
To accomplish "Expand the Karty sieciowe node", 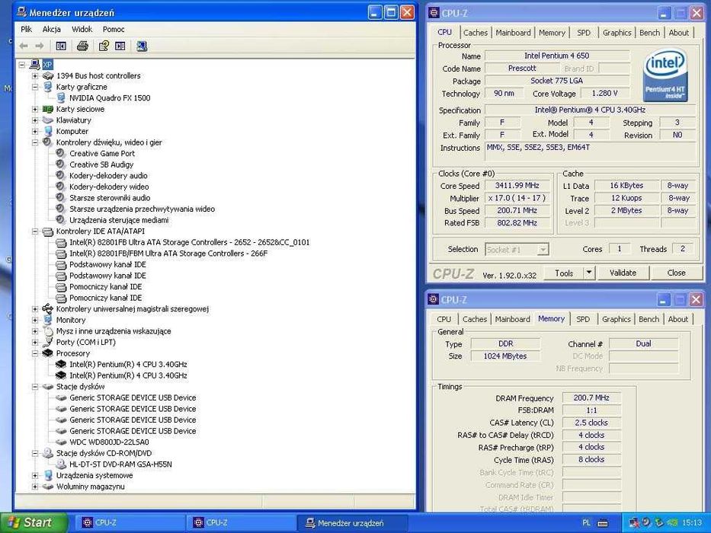I will 35,109.
